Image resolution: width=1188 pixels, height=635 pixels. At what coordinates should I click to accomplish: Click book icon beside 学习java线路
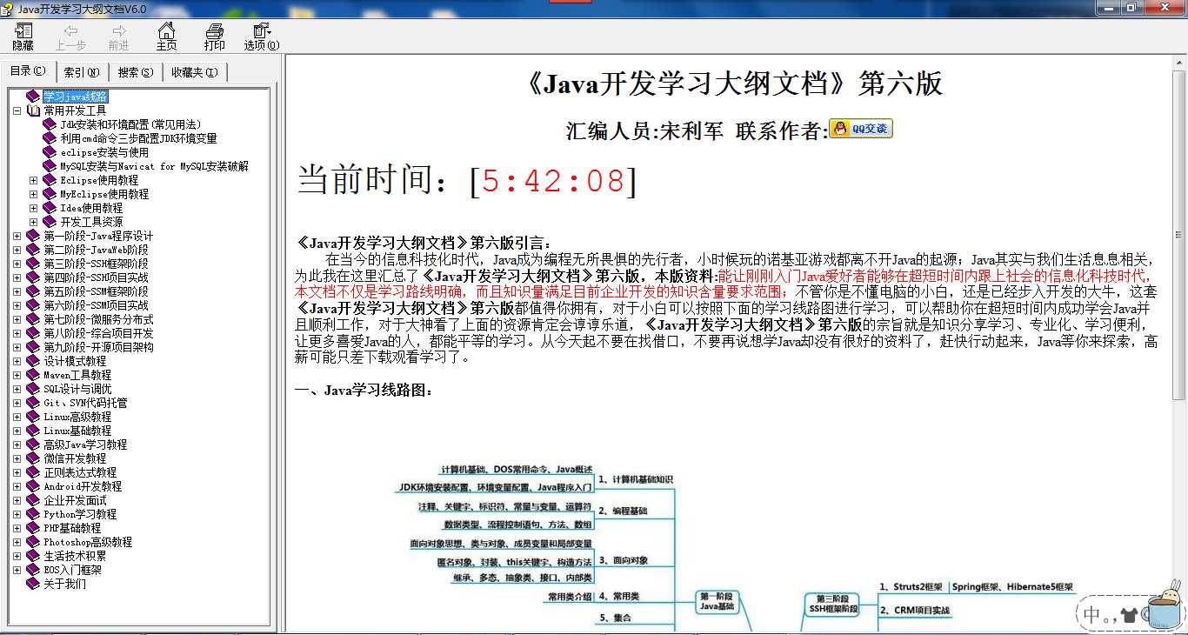tap(33, 97)
